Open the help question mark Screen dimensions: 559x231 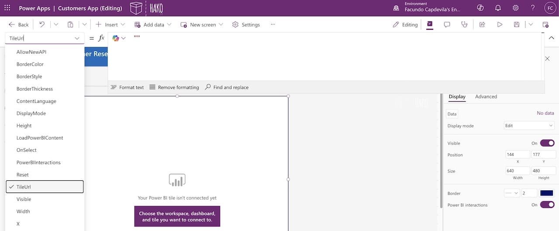coord(533,8)
